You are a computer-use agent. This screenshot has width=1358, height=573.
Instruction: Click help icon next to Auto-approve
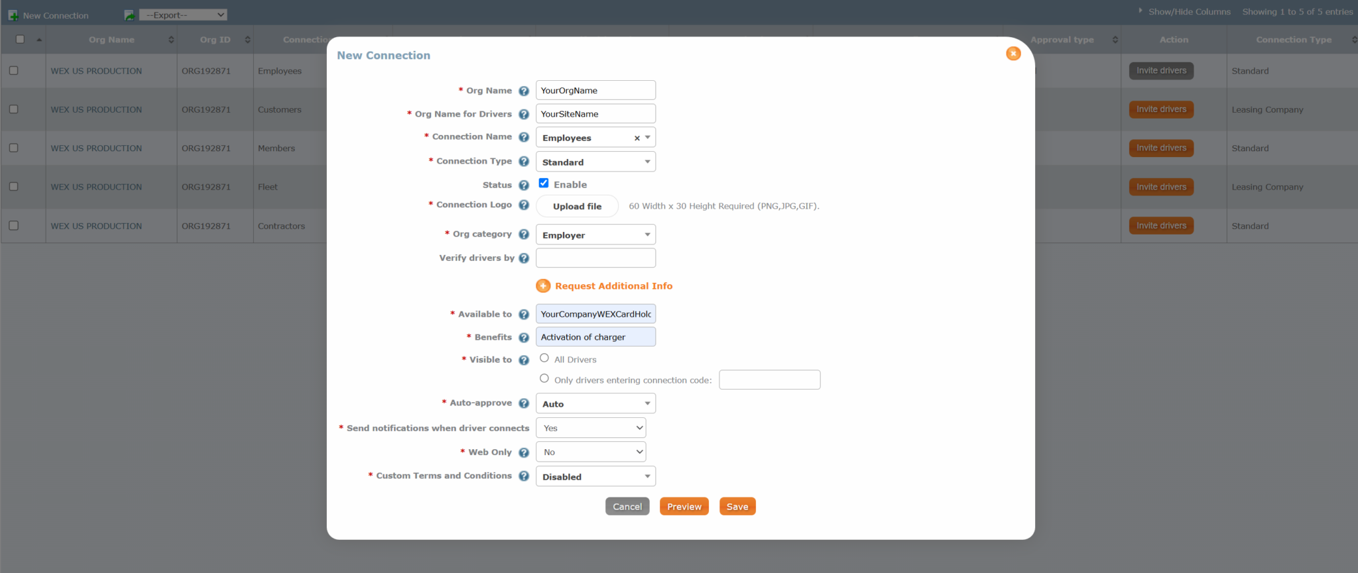524,403
